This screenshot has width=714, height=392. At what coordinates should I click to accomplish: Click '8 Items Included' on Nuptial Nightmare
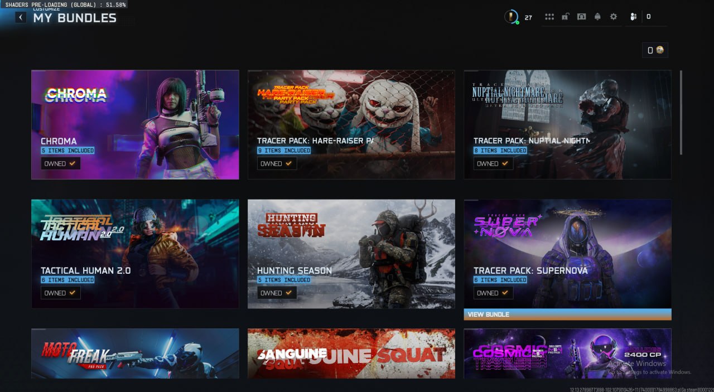coord(500,151)
